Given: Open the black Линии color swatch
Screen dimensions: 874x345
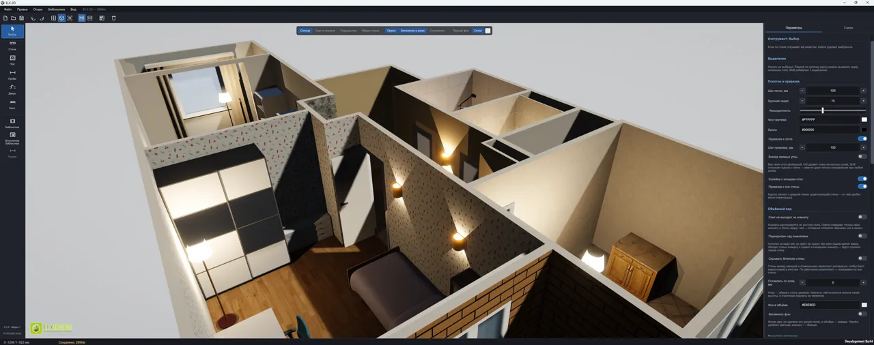Looking at the screenshot, I should [x=864, y=129].
